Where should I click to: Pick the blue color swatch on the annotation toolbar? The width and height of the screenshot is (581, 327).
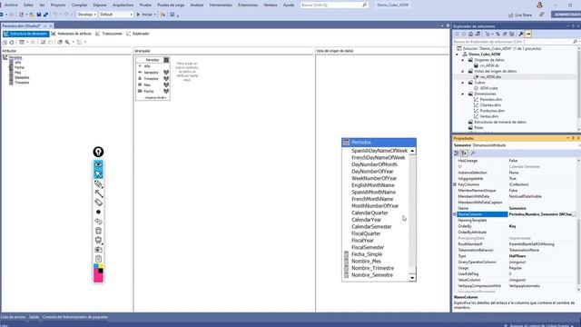pyautogui.click(x=96, y=266)
